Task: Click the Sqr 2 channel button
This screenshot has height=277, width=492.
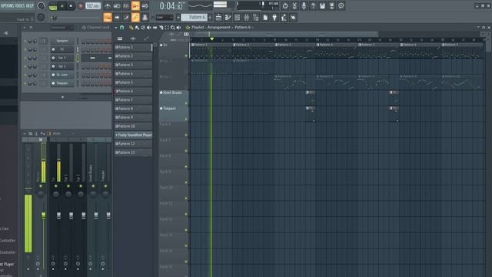Action: [x=62, y=66]
